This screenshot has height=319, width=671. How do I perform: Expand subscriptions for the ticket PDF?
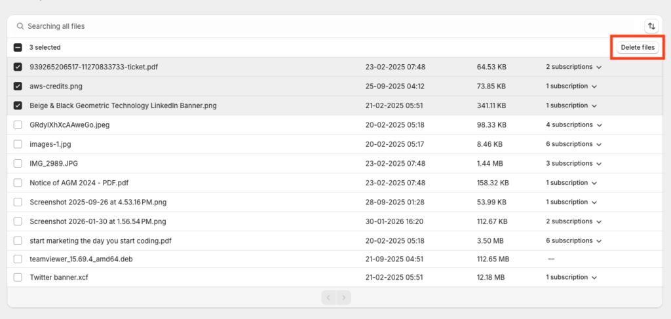point(574,67)
